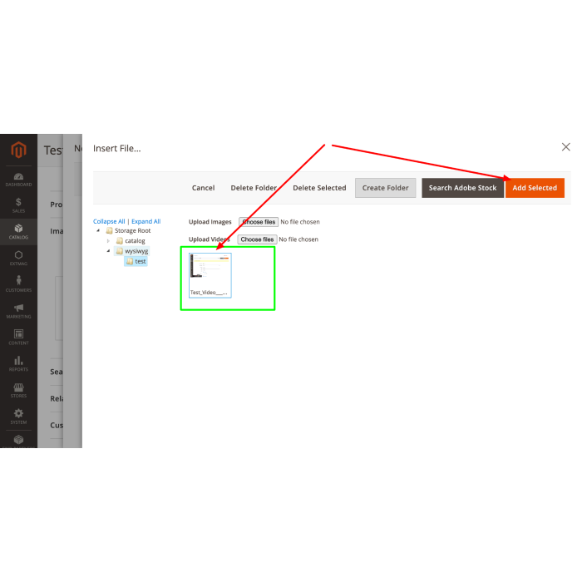Click Search Adobe Stock

tap(462, 188)
